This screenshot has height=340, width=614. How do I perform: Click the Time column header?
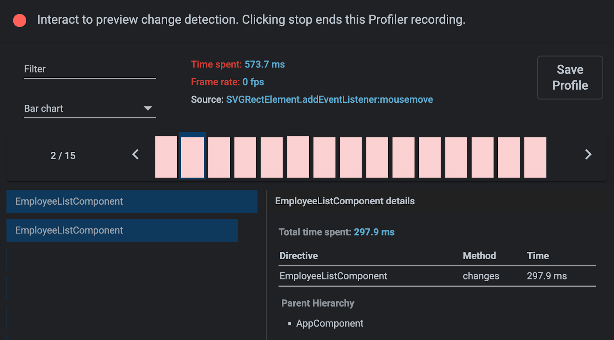tap(538, 256)
